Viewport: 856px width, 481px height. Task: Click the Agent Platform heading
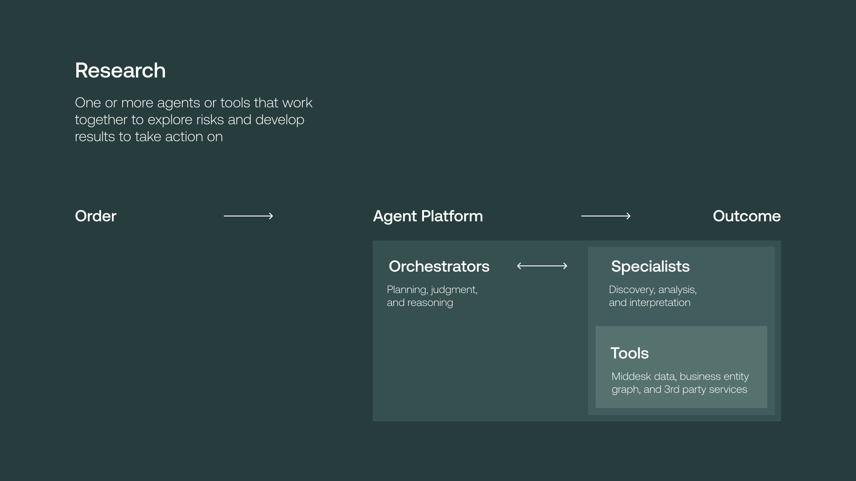pos(428,216)
